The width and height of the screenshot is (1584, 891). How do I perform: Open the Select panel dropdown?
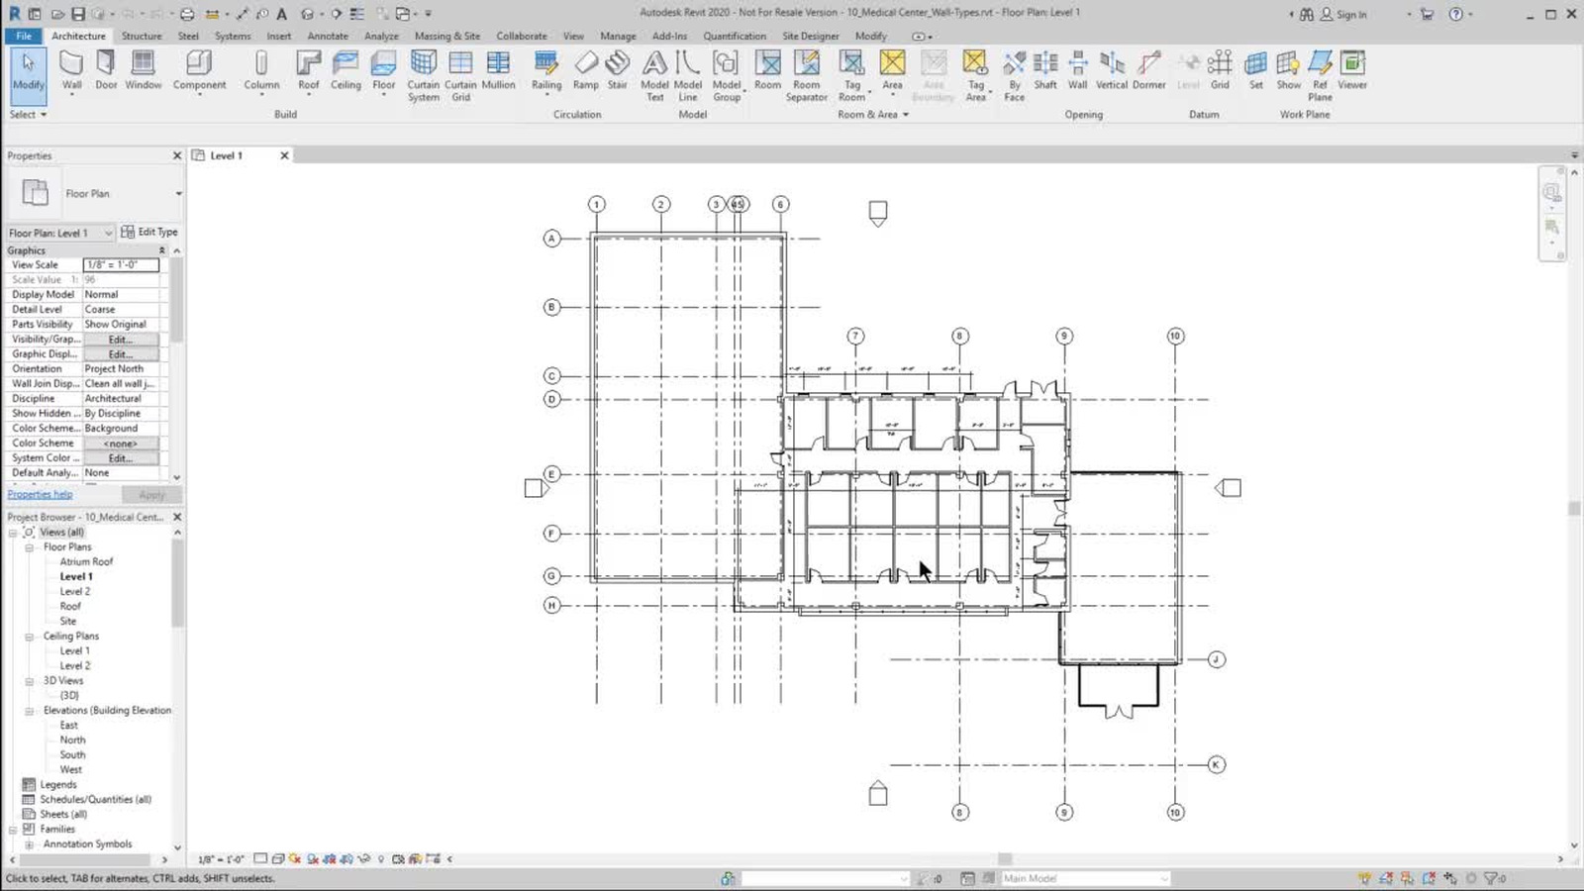tap(28, 115)
